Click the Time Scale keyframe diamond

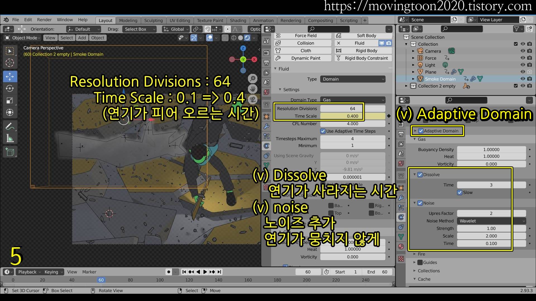pyautogui.click(x=389, y=116)
